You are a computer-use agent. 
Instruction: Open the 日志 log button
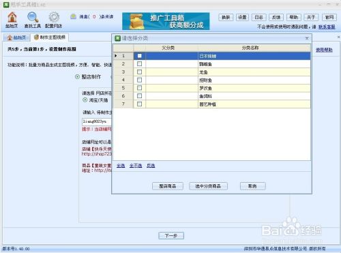tap(259, 17)
